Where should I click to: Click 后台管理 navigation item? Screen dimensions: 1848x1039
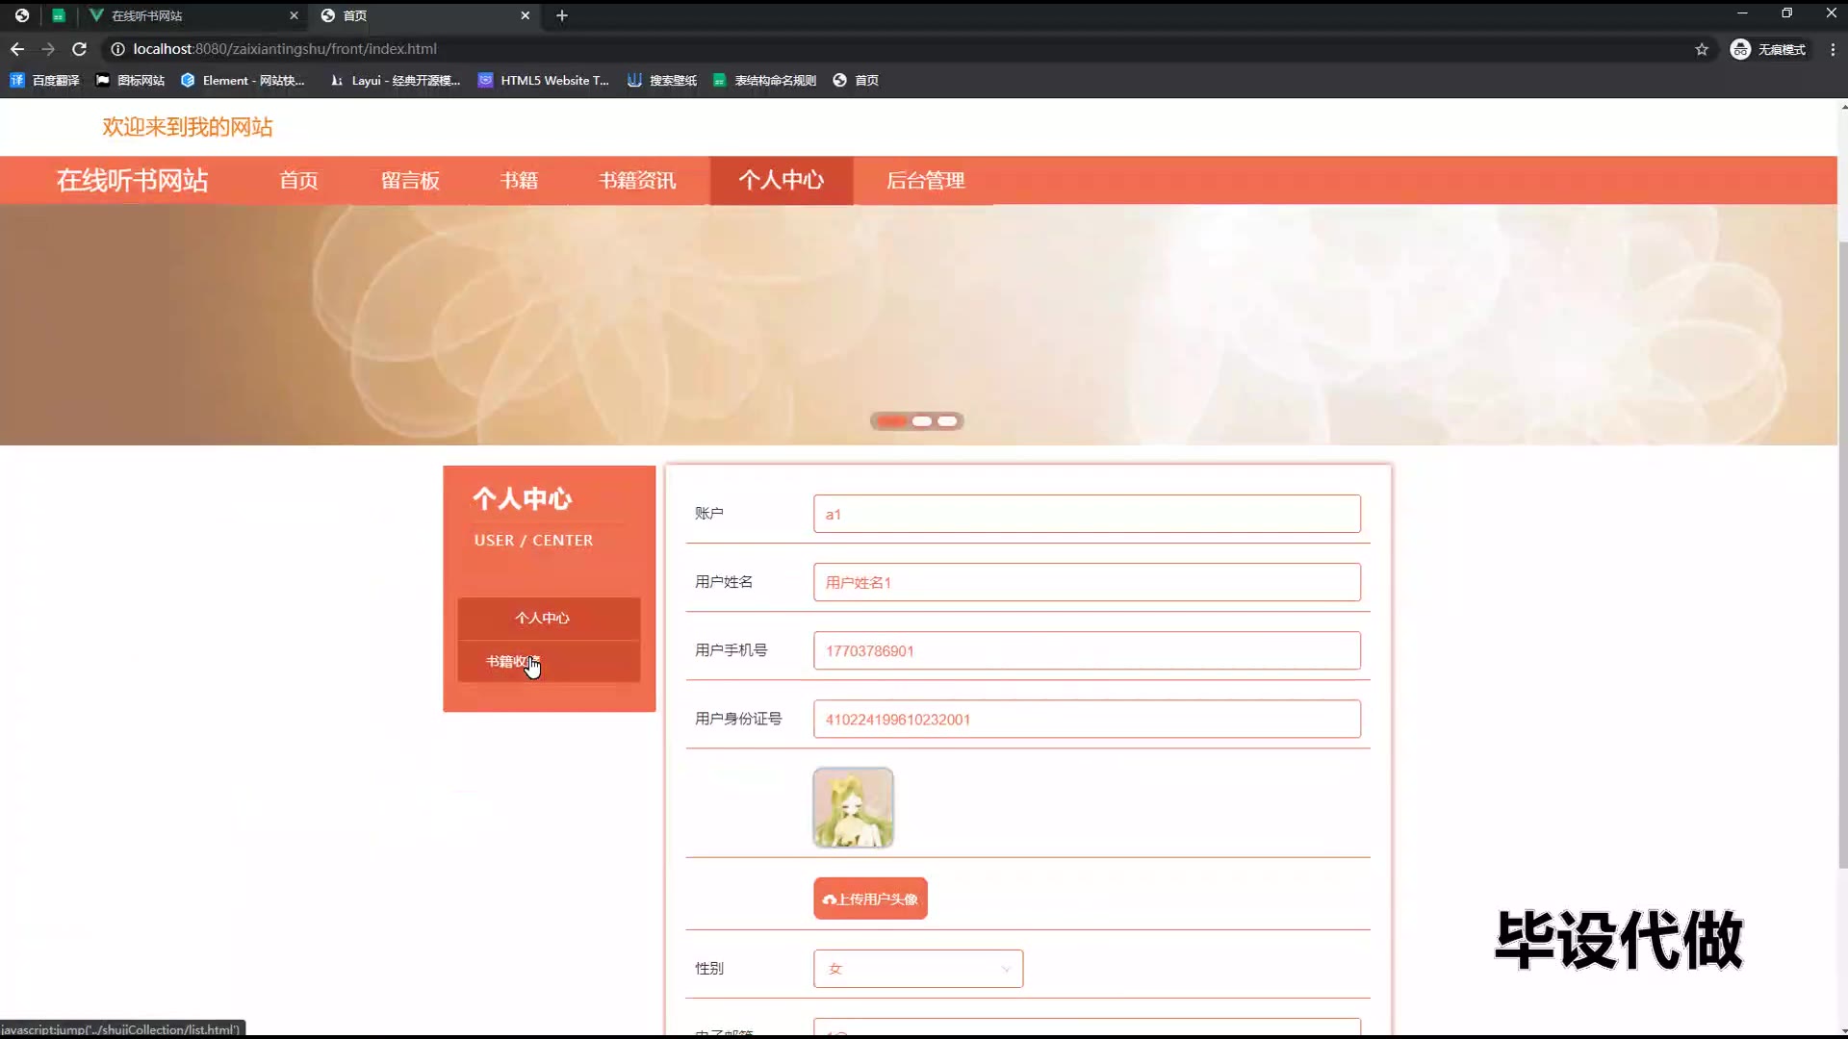coord(925,181)
